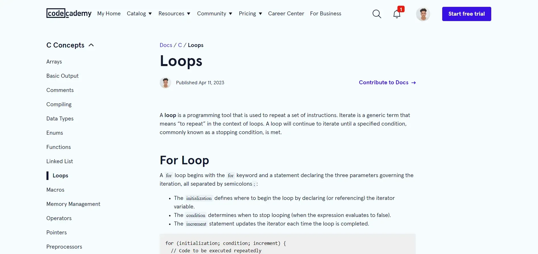Click the Contribute to Docs arrow
Screen dimensions: 538x254
pyautogui.click(x=413, y=83)
